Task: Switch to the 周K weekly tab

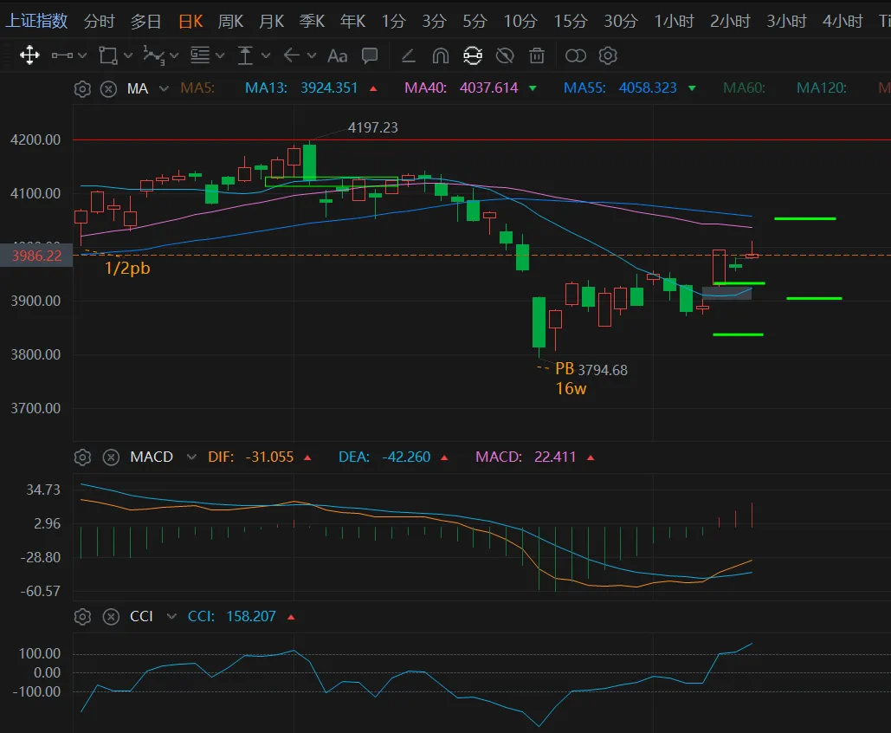Action: coord(230,22)
